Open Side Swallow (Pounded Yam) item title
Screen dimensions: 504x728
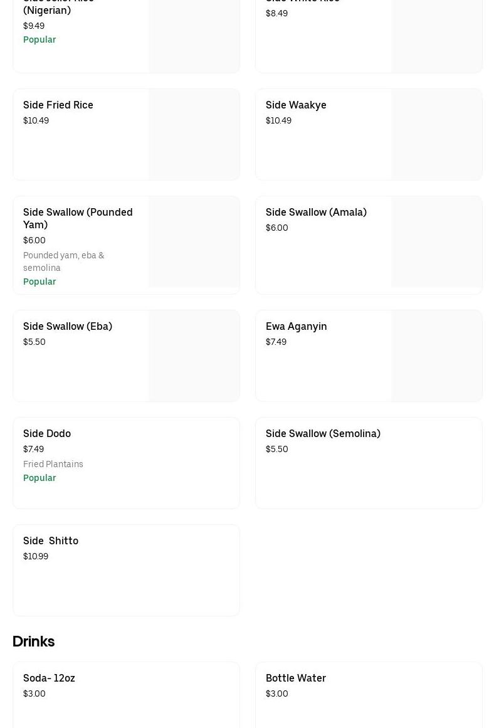coord(78,218)
